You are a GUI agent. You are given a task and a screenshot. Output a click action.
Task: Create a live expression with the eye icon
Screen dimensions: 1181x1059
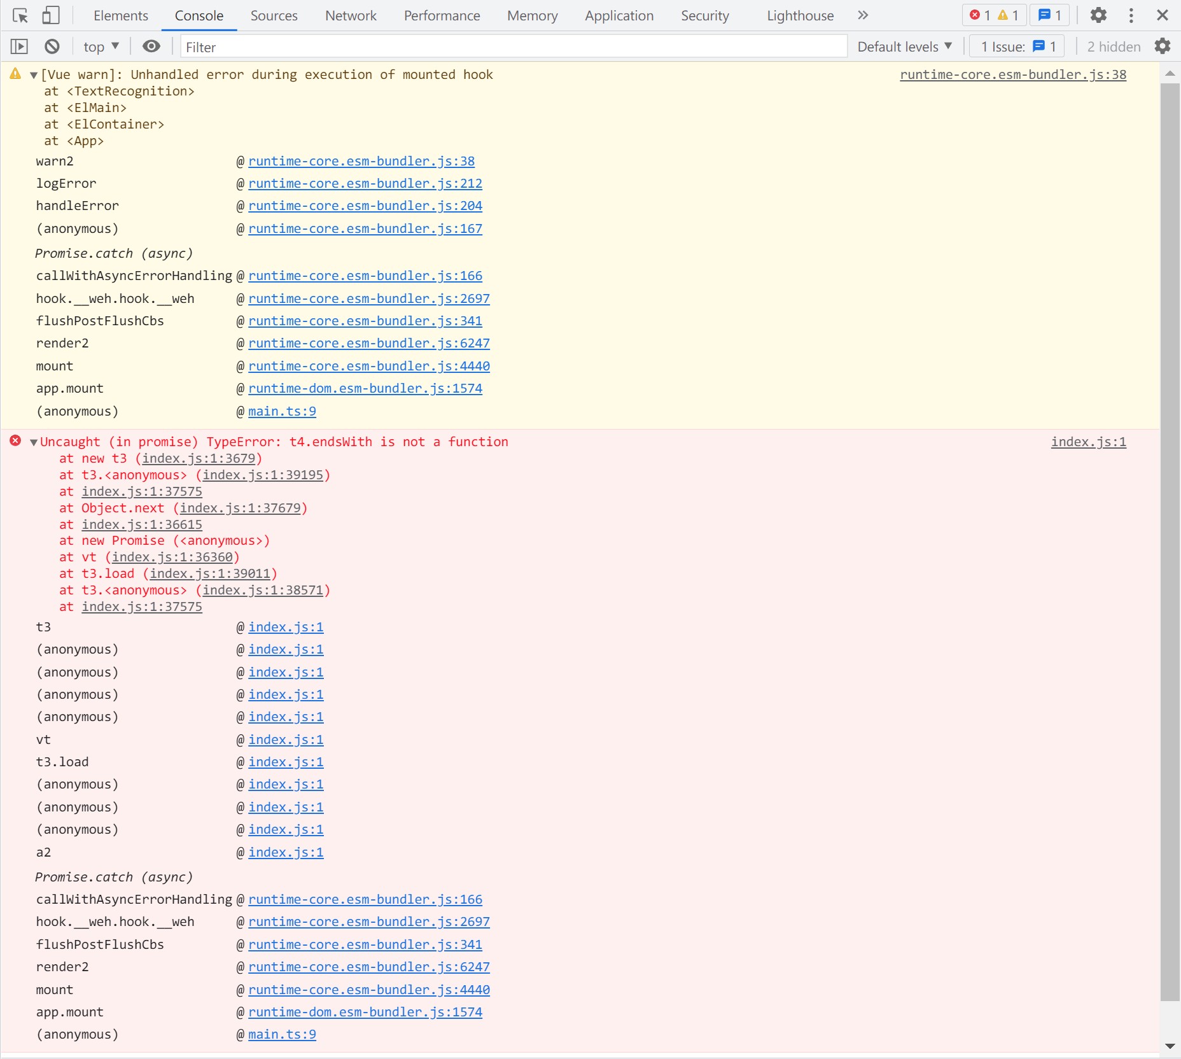click(151, 46)
